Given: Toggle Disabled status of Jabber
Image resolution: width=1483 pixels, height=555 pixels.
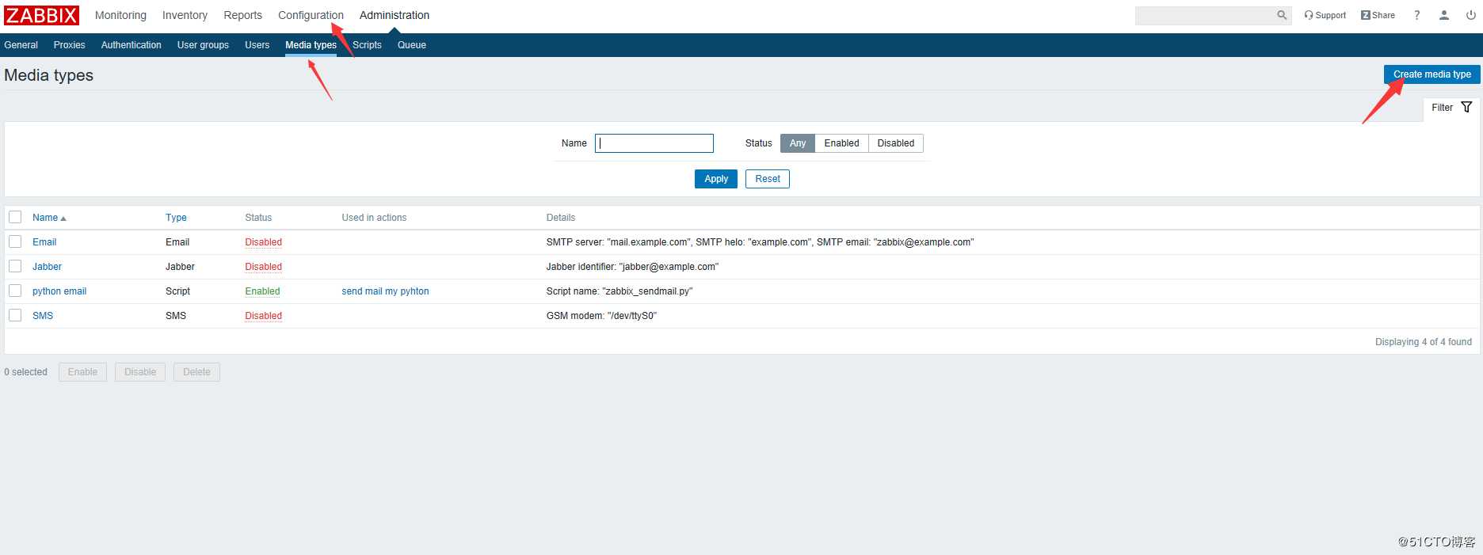Looking at the screenshot, I should click(263, 267).
